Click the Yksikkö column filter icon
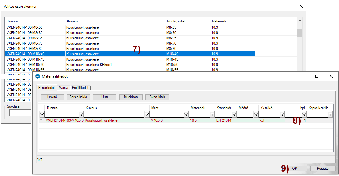This screenshot has height=176, width=339. tap(282, 115)
